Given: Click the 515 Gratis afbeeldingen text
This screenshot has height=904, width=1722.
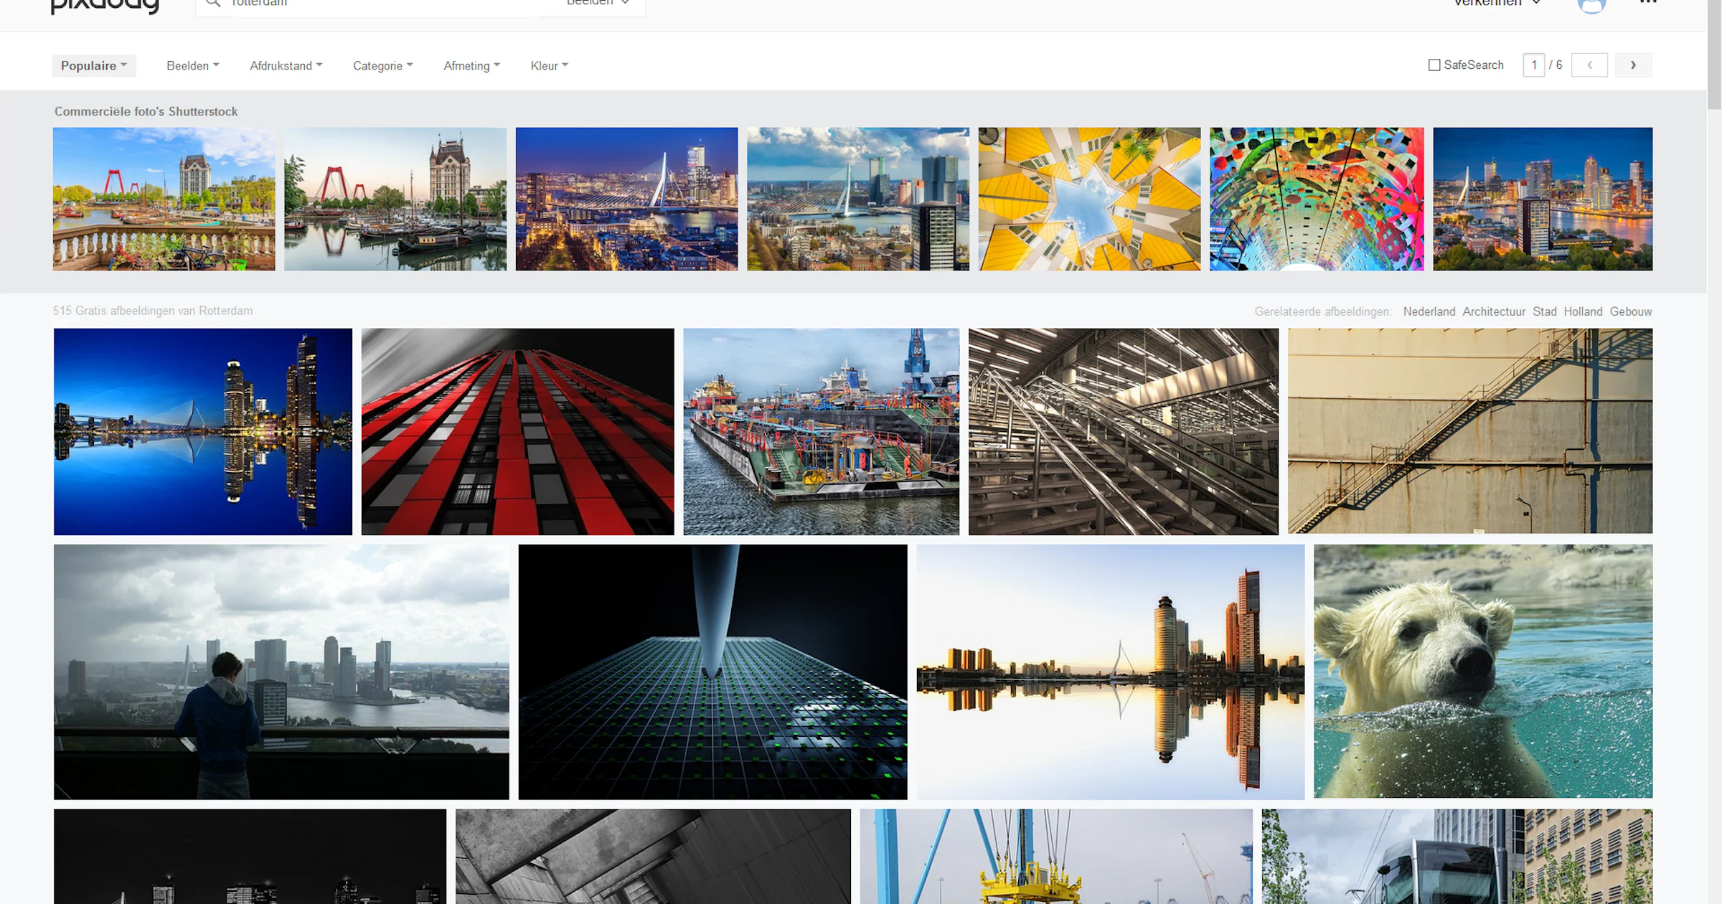Looking at the screenshot, I should pyautogui.click(x=153, y=311).
